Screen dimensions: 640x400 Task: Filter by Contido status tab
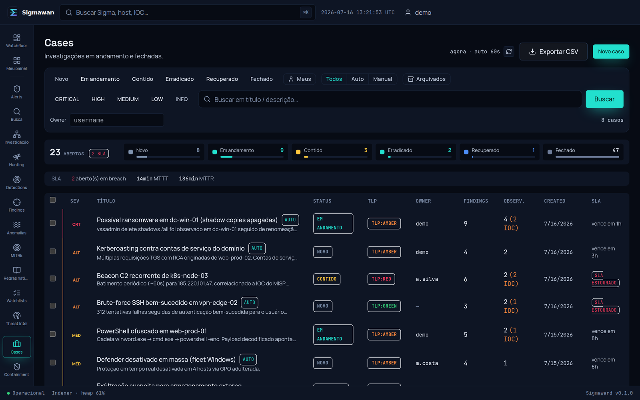click(x=142, y=79)
